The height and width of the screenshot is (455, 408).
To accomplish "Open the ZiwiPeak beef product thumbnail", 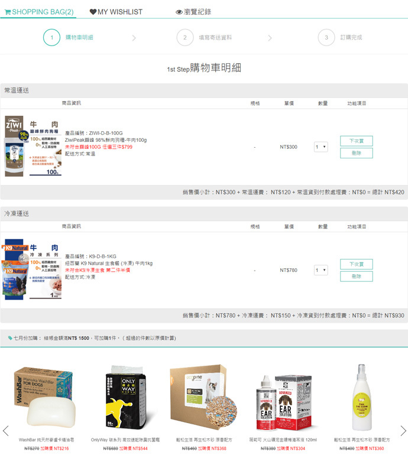I will pos(33,146).
